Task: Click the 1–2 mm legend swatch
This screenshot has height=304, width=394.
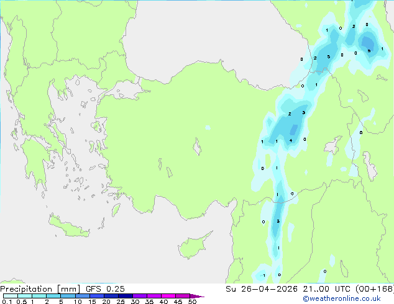Action: point(39,296)
